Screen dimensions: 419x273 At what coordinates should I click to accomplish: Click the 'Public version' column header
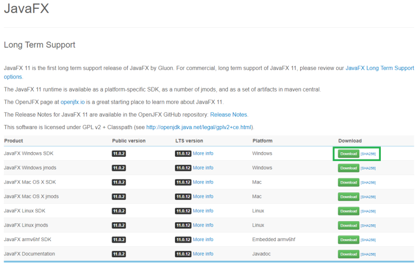pyautogui.click(x=129, y=141)
